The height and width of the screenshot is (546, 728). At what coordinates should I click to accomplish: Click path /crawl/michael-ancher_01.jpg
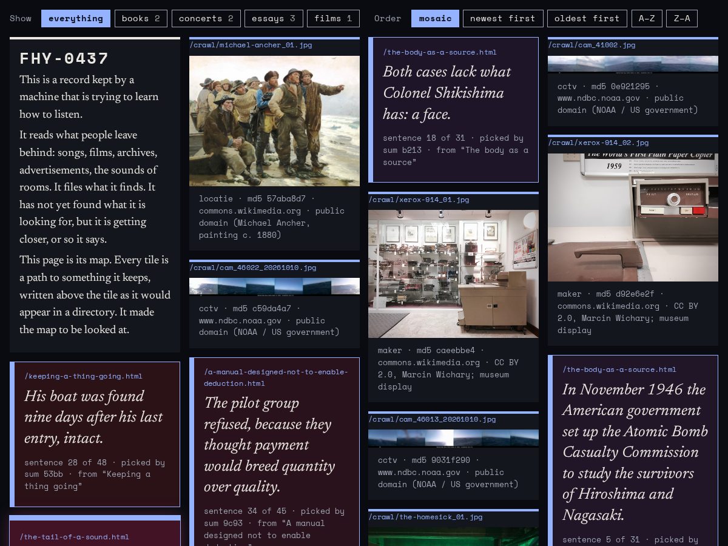tap(251, 45)
